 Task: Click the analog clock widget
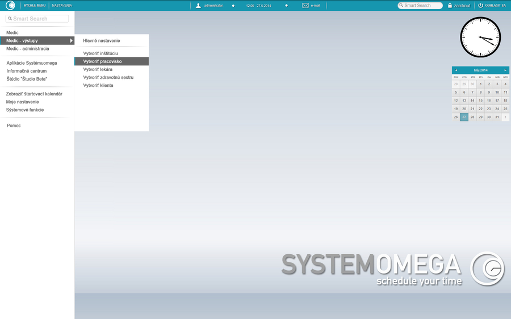tap(480, 37)
